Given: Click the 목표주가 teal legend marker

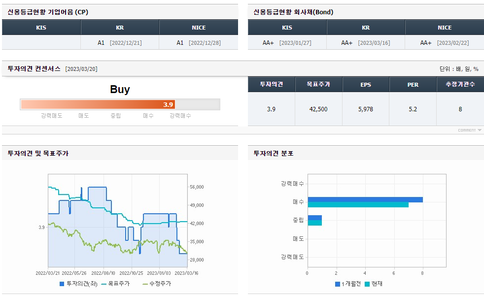Looking at the screenshot, I should [x=104, y=284].
